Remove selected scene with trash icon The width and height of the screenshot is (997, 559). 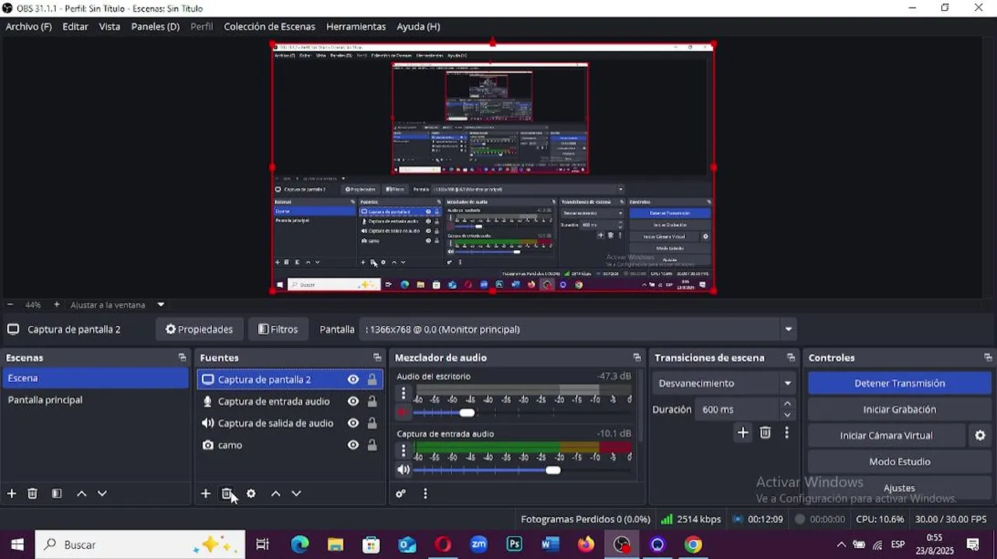(x=33, y=494)
